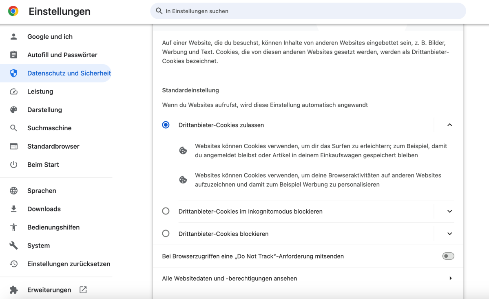Click the Sprachen globe icon
489x299 pixels.
(x=14, y=191)
